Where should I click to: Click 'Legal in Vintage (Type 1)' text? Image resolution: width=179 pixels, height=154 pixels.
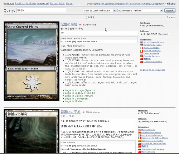80,90
